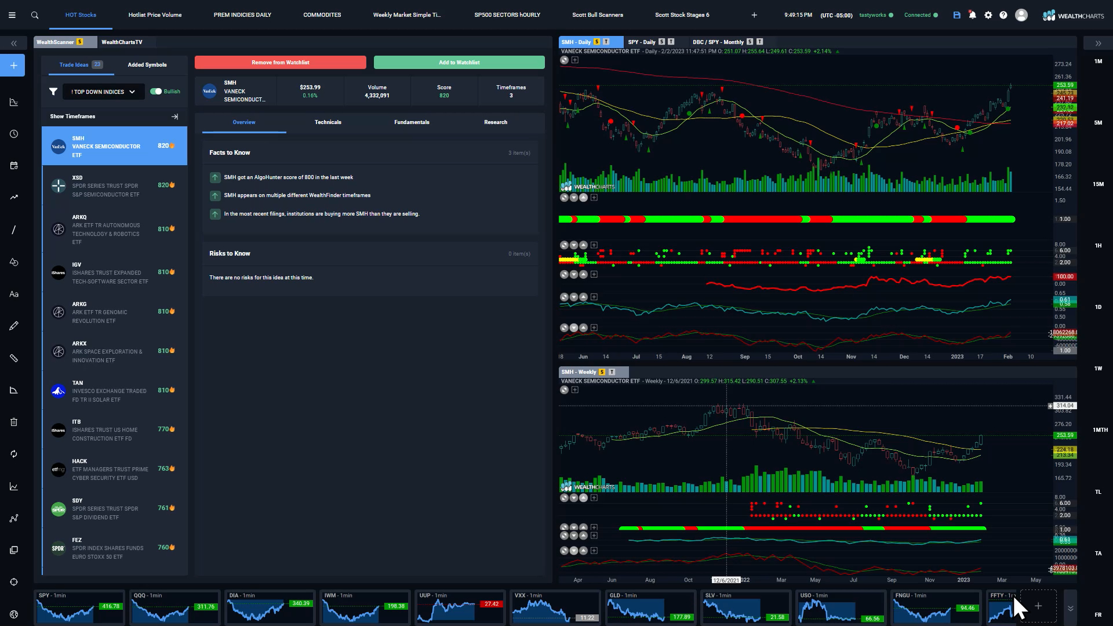Image resolution: width=1113 pixels, height=626 pixels.
Task: Open the user profile avatar
Action: [x=1021, y=15]
